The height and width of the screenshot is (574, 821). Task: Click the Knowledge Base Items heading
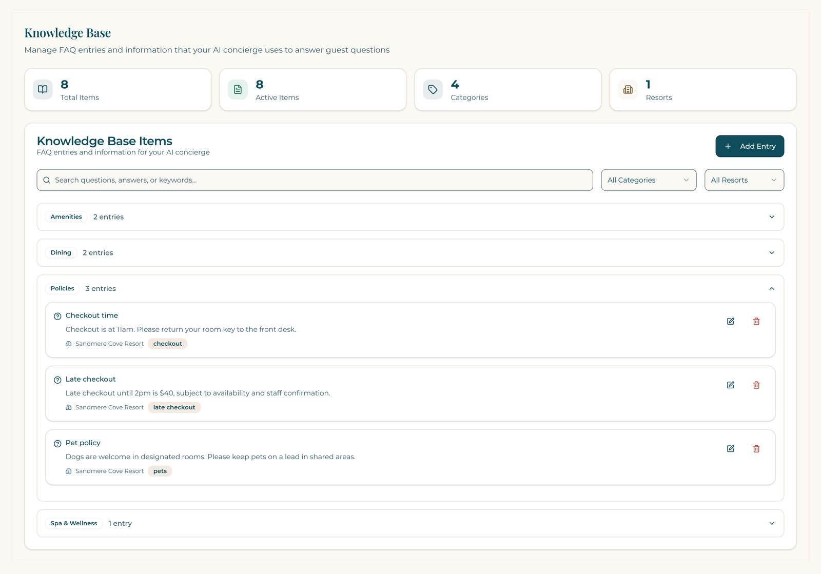(105, 141)
